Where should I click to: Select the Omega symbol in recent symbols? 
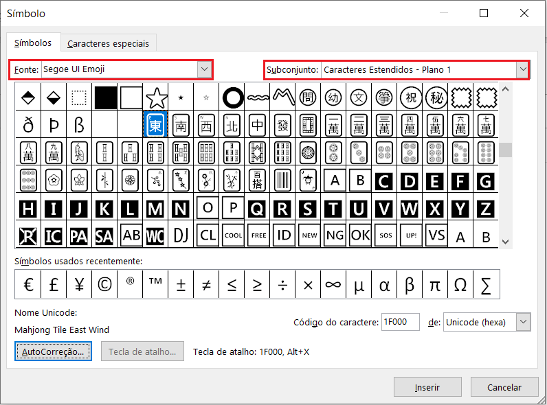pos(460,284)
